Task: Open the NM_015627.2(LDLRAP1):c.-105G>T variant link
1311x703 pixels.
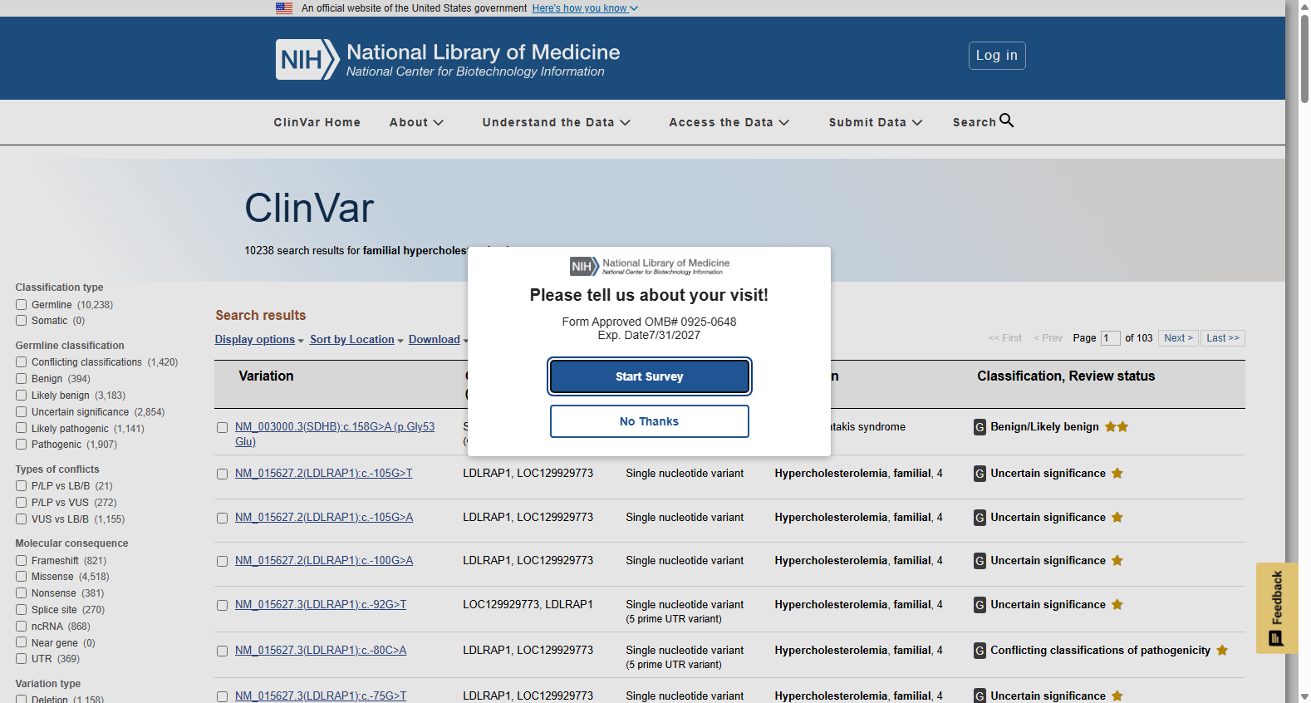Action: click(324, 474)
